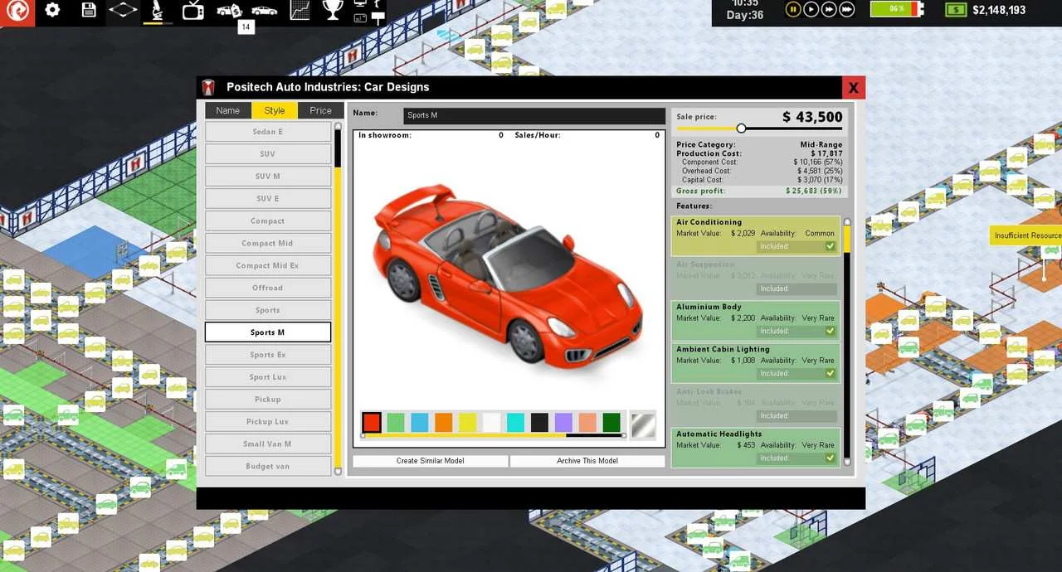Pause the game simulation
Screen dimensions: 1062x572
[793, 10]
